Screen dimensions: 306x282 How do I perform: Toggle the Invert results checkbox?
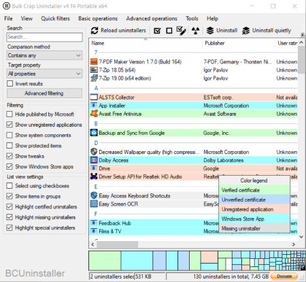coord(10,84)
